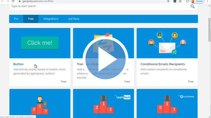Select the Free tab
The width and height of the screenshot is (211, 118).
click(31, 19)
